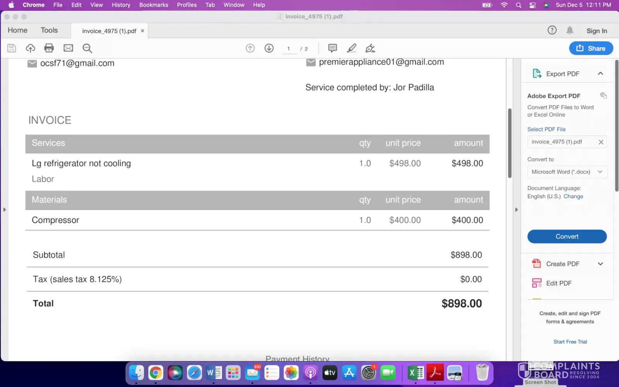Open the Bookmarks menu
Screen dimensions: 619x387
pyautogui.click(x=154, y=5)
